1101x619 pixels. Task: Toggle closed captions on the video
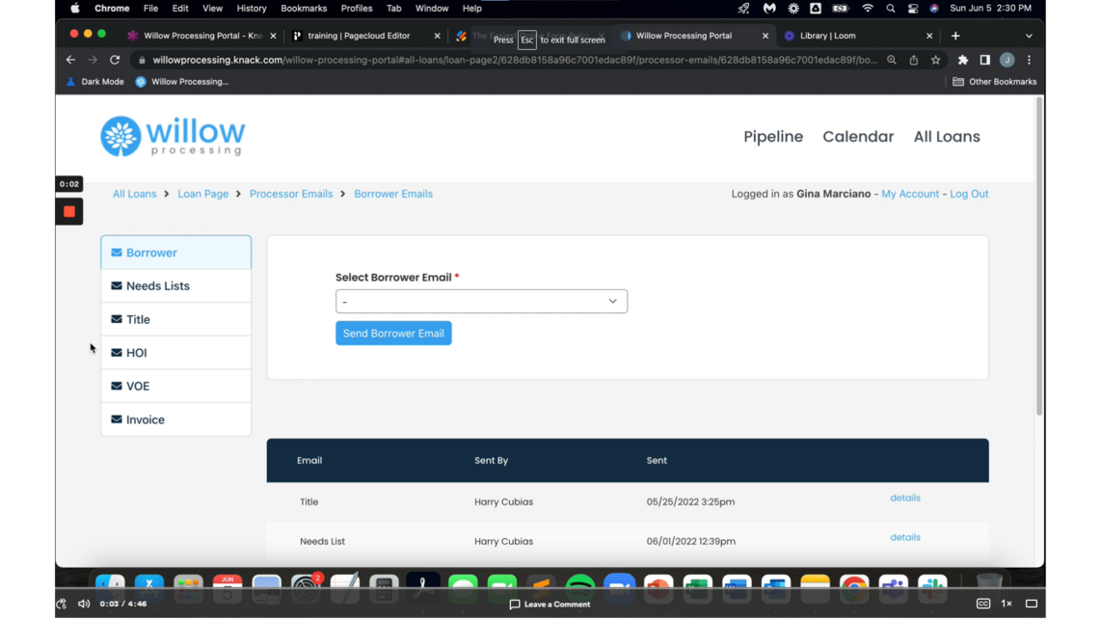(982, 605)
